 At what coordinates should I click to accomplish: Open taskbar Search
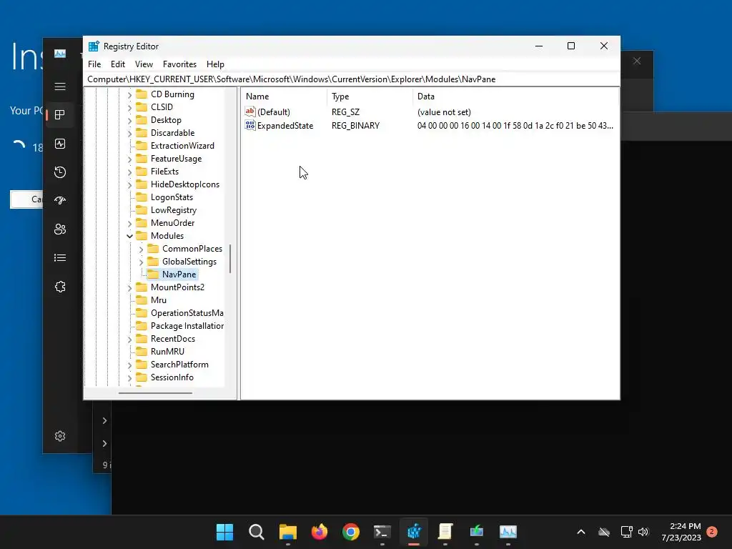257,532
